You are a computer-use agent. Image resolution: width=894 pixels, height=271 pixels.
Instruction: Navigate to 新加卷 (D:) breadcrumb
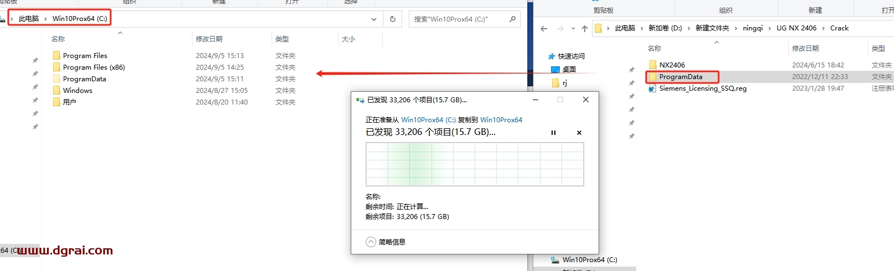click(665, 28)
